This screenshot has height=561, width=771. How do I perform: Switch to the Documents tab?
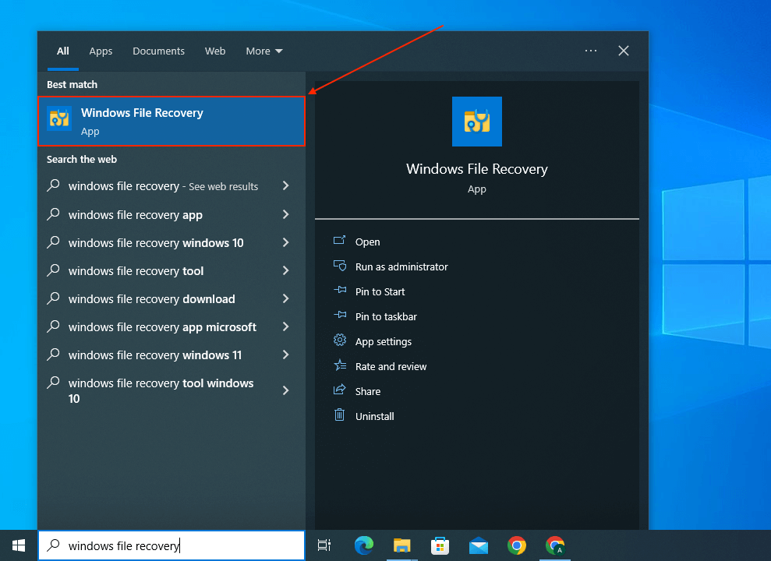[x=158, y=51]
